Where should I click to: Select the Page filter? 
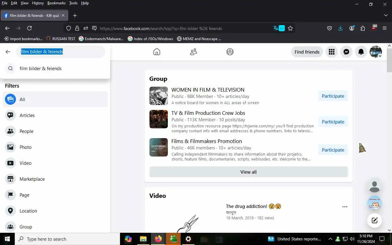[x=55, y=195]
